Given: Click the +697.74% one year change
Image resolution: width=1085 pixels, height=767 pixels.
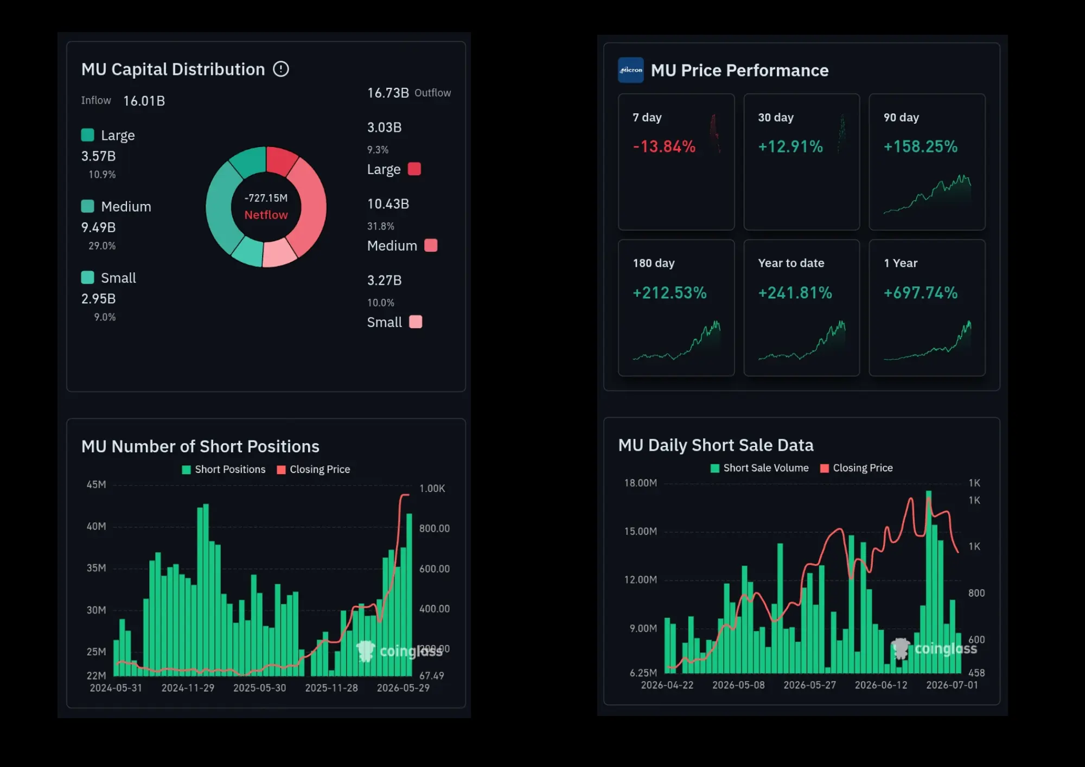Looking at the screenshot, I should point(921,293).
